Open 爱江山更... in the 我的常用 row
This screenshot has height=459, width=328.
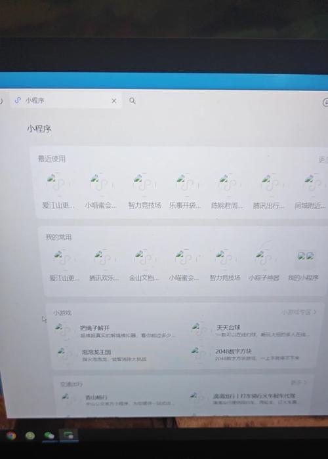pos(64,265)
